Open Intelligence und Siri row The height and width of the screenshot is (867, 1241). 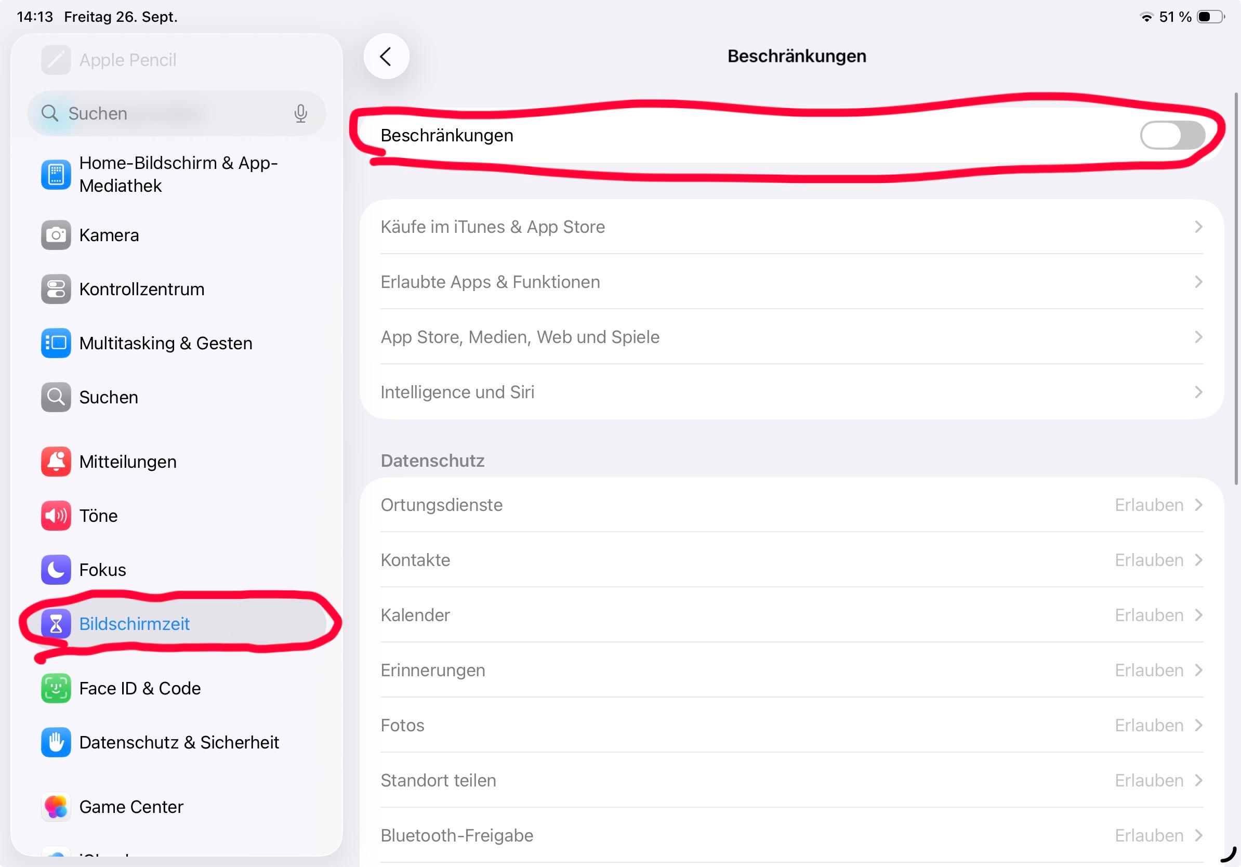(791, 392)
